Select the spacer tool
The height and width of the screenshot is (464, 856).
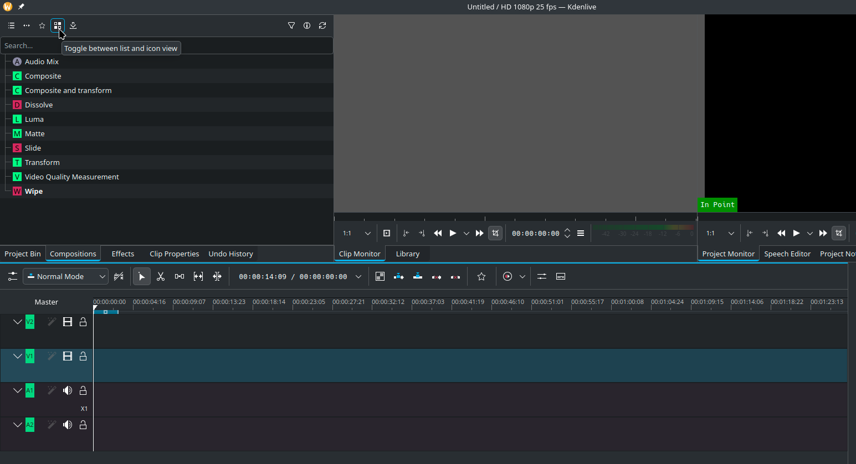pyautogui.click(x=180, y=276)
